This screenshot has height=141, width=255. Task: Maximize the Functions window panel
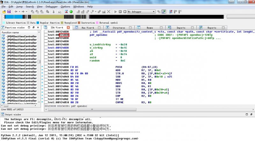click(29, 28)
